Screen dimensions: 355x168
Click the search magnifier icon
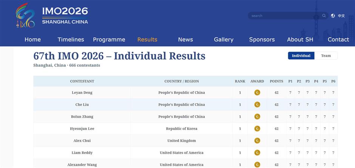[324, 15]
